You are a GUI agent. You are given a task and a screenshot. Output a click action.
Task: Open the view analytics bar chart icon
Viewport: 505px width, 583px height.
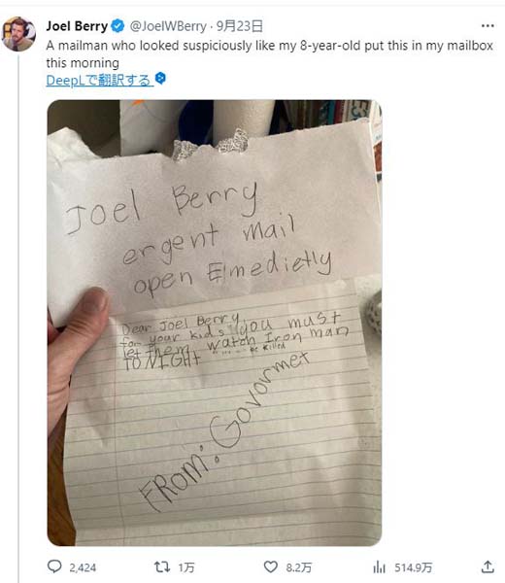(379, 567)
